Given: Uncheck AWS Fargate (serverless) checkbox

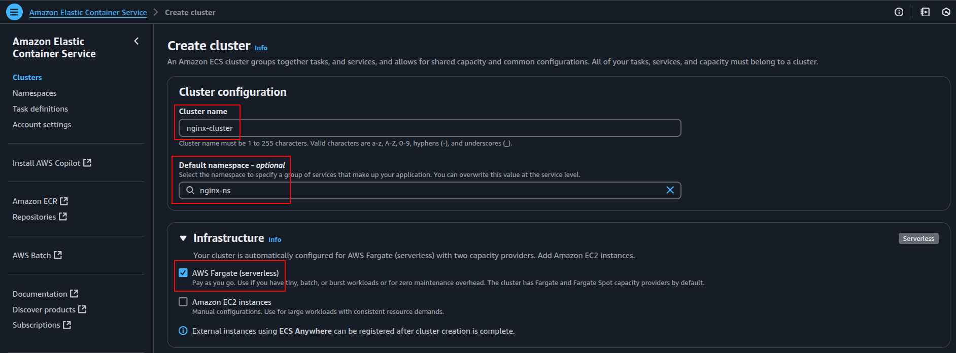Looking at the screenshot, I should (183, 273).
